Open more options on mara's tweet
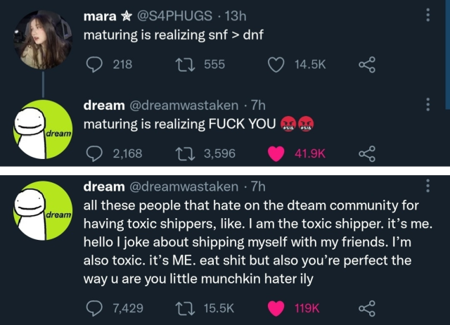Screen dimensions: 450x325 (x=429, y=15)
